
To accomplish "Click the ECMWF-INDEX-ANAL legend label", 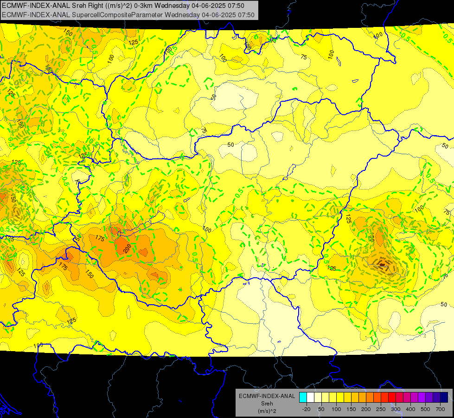I will (x=267, y=396).
